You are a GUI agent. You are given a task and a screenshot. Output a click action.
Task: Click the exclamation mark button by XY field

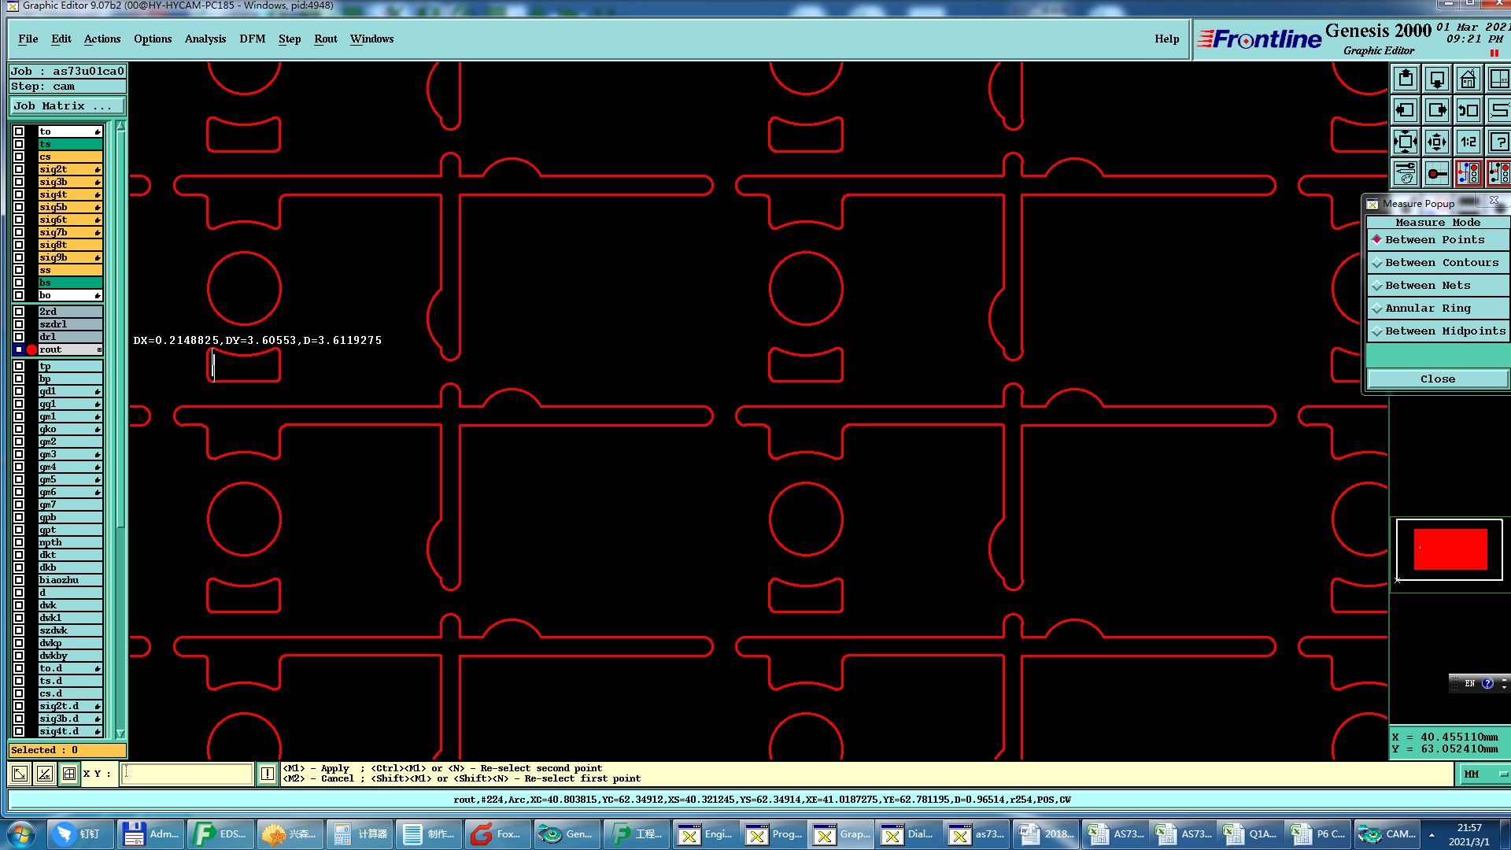[x=268, y=774]
